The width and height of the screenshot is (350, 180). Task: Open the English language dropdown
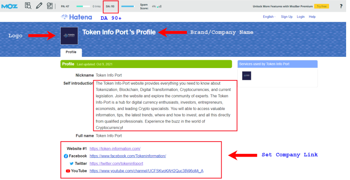point(269,17)
